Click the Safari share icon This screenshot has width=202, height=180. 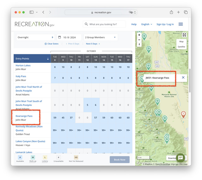(171, 12)
